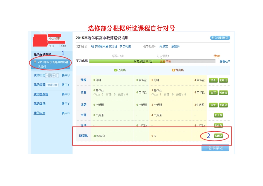Open 我的协作组 link
The width and height of the screenshot is (263, 186).
[x=41, y=94]
